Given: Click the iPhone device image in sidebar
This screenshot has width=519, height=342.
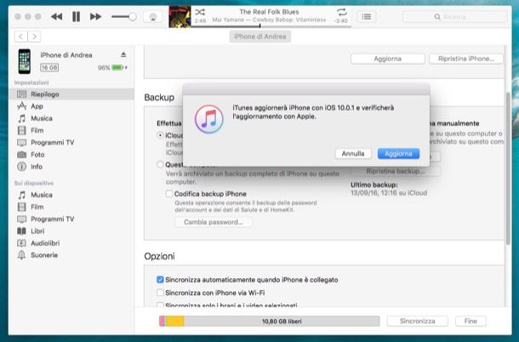Looking at the screenshot, I should (25, 61).
